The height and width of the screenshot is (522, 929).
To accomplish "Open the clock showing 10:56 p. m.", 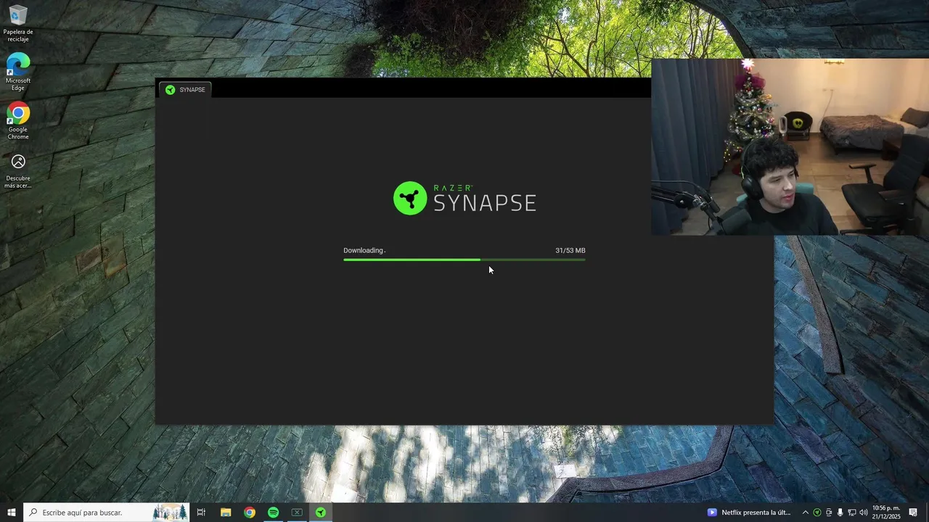I will pos(886,513).
